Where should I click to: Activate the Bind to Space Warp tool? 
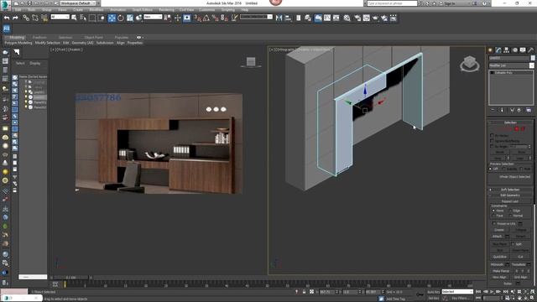[x=44, y=18]
